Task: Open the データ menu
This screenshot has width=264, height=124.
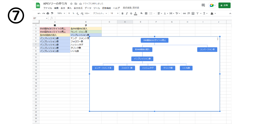Action: click(x=88, y=8)
